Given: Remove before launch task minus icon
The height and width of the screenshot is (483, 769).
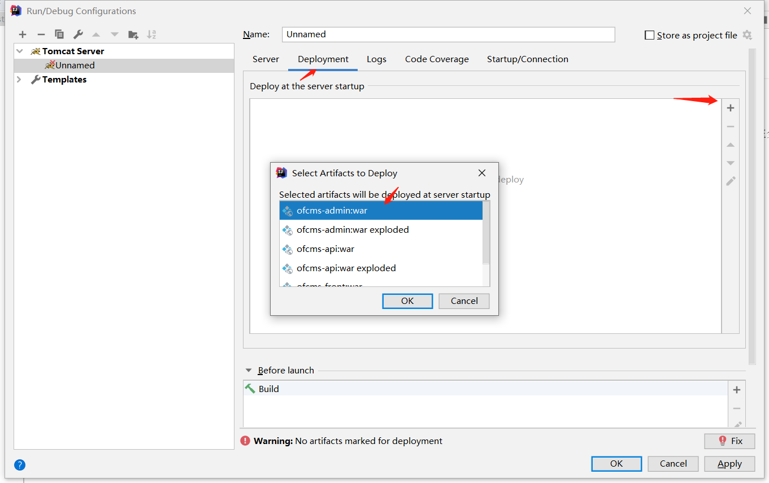Looking at the screenshot, I should coord(737,408).
